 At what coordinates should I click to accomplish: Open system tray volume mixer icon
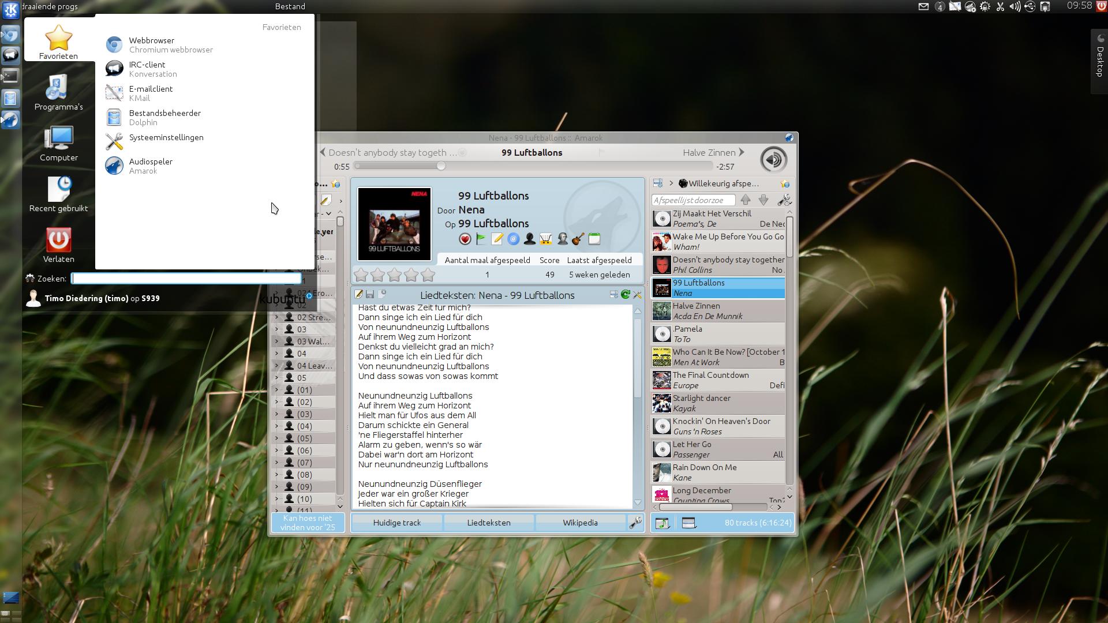point(1015,7)
